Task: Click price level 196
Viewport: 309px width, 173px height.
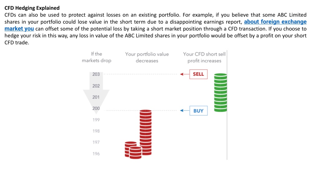Action: click(96, 154)
